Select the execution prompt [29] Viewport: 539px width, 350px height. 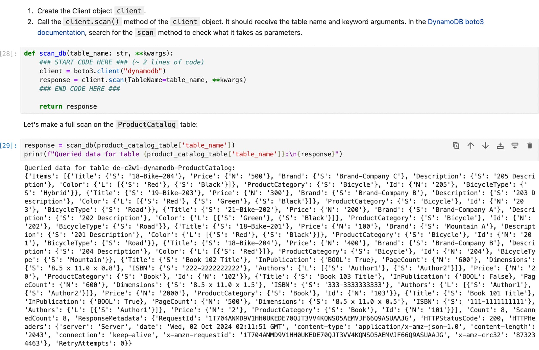tap(8, 145)
